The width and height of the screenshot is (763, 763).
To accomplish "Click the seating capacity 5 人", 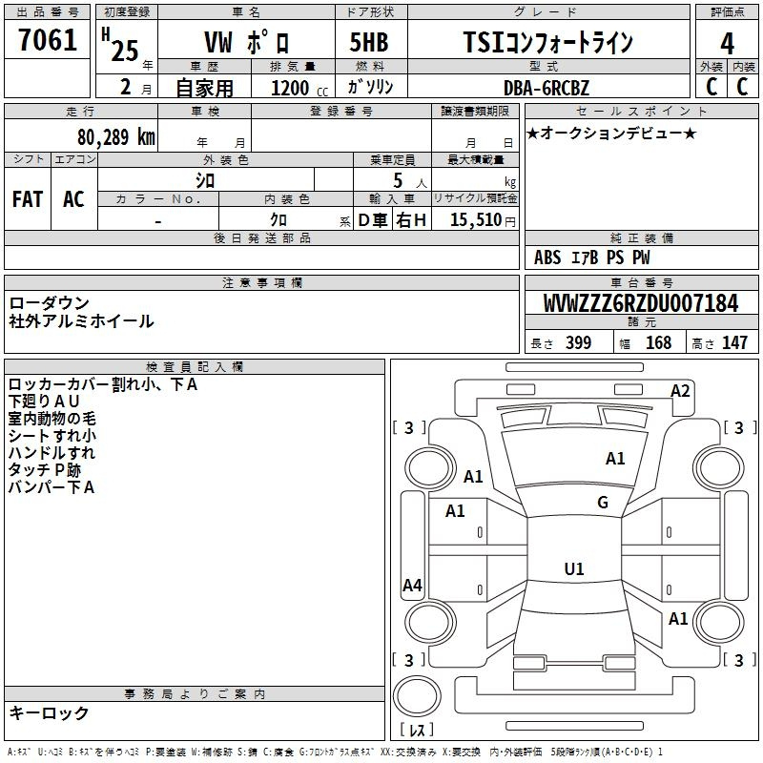I will point(410,181).
